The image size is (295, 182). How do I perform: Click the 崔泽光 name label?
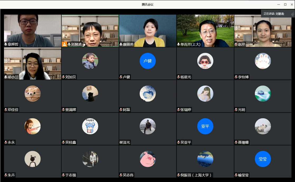tap(125, 142)
